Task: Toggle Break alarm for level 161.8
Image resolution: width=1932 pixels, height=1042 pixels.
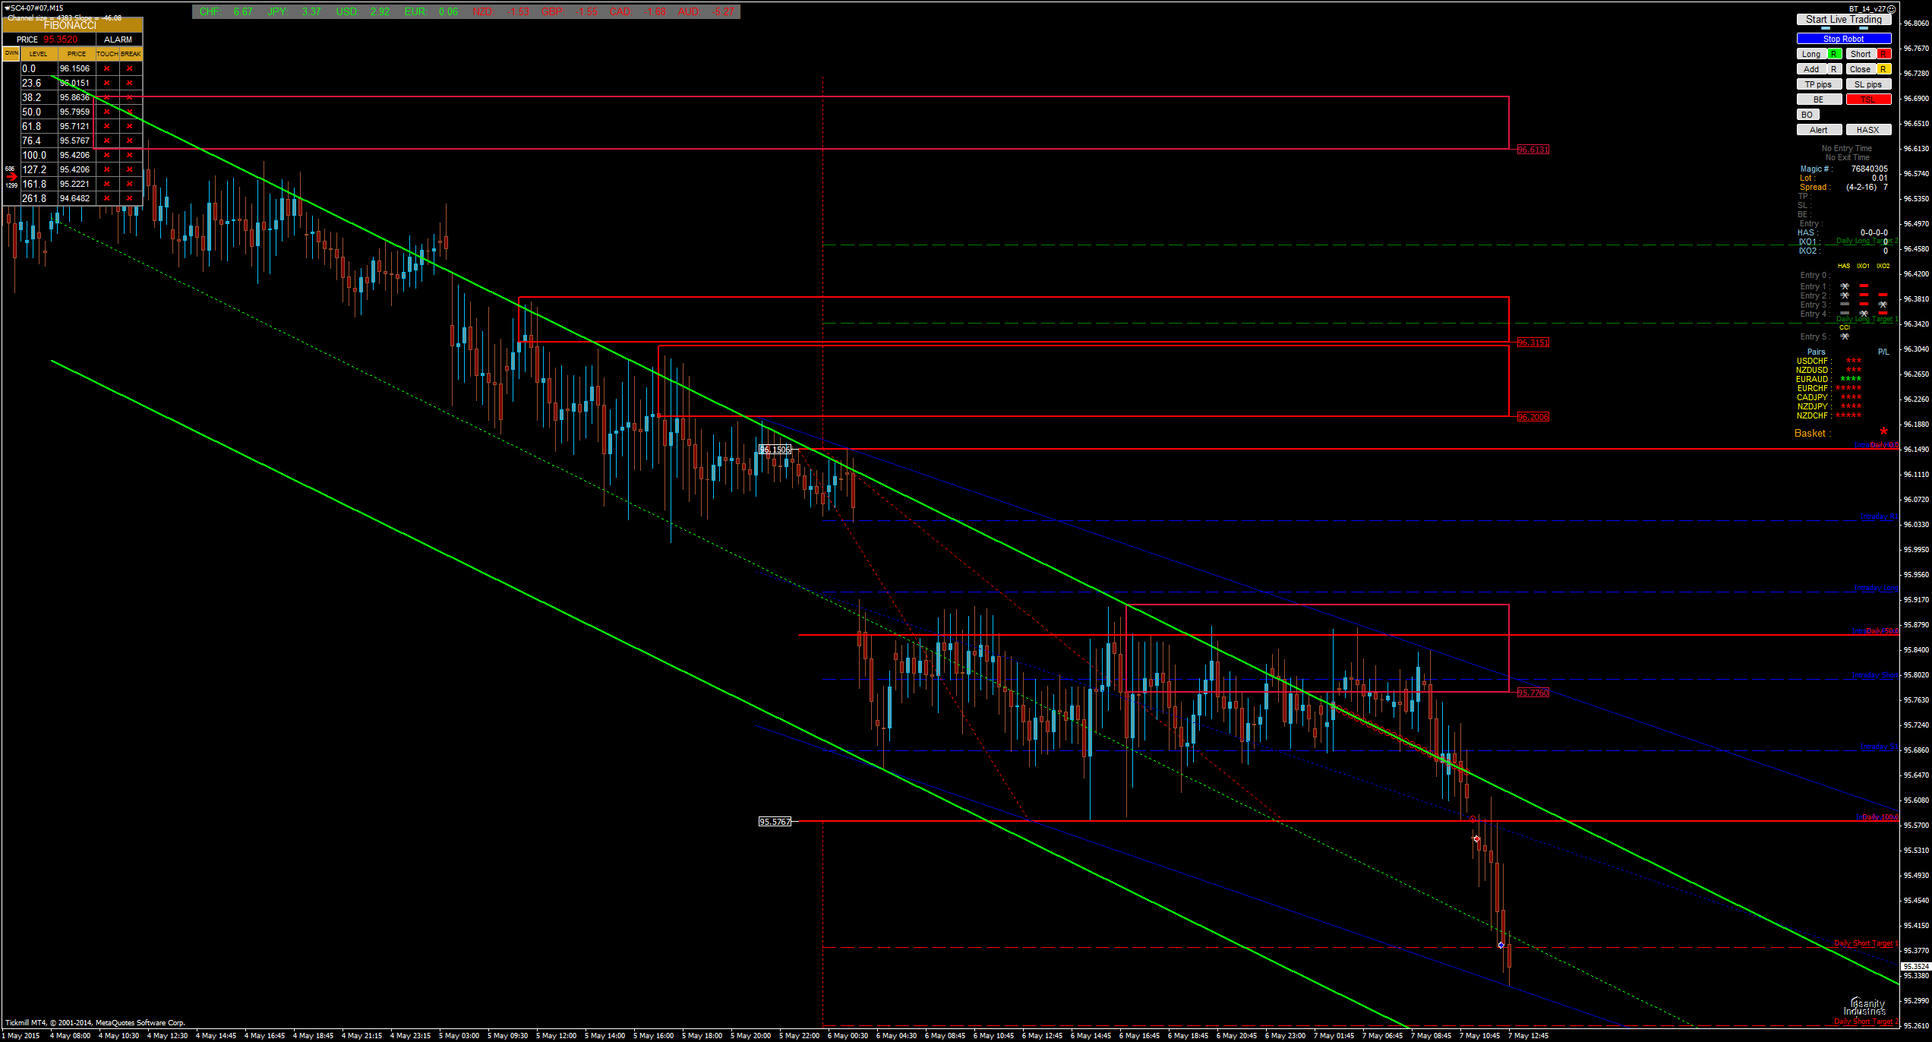Action: (130, 184)
